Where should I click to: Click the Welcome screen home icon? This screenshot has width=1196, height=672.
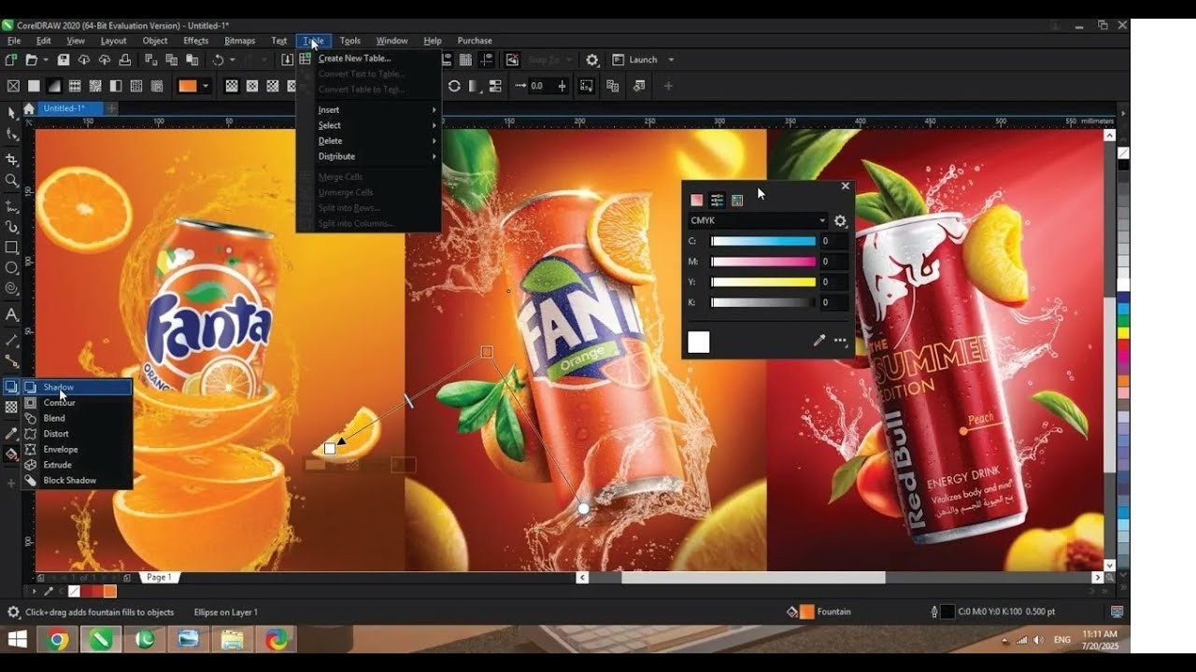pos(29,108)
